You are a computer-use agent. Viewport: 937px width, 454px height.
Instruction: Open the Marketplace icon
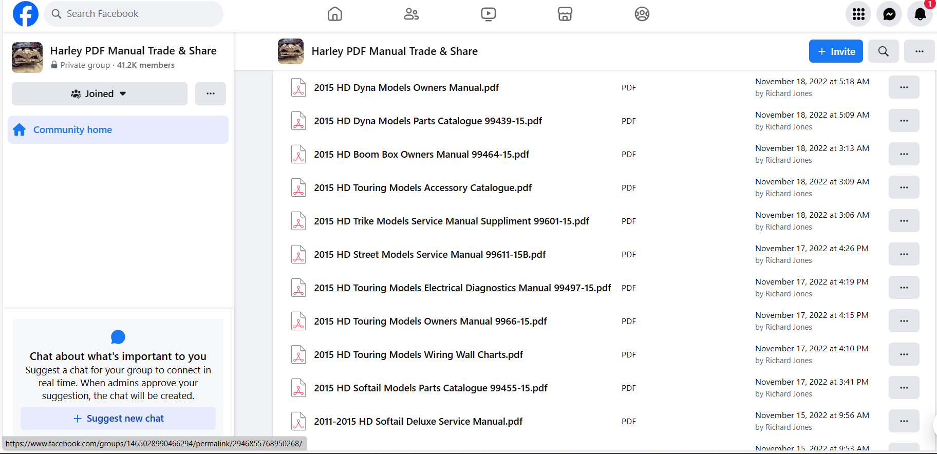(565, 14)
